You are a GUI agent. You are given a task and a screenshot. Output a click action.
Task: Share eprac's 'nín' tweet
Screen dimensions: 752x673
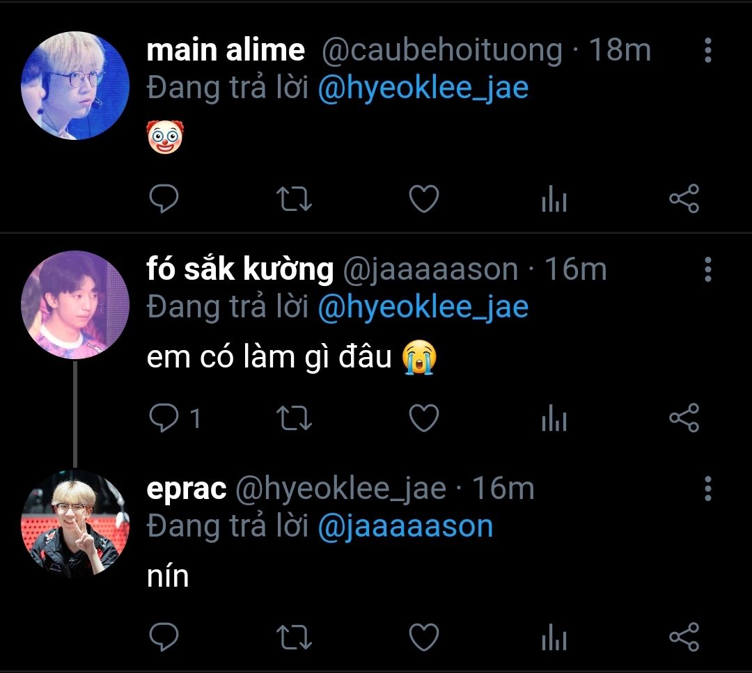coord(684,637)
